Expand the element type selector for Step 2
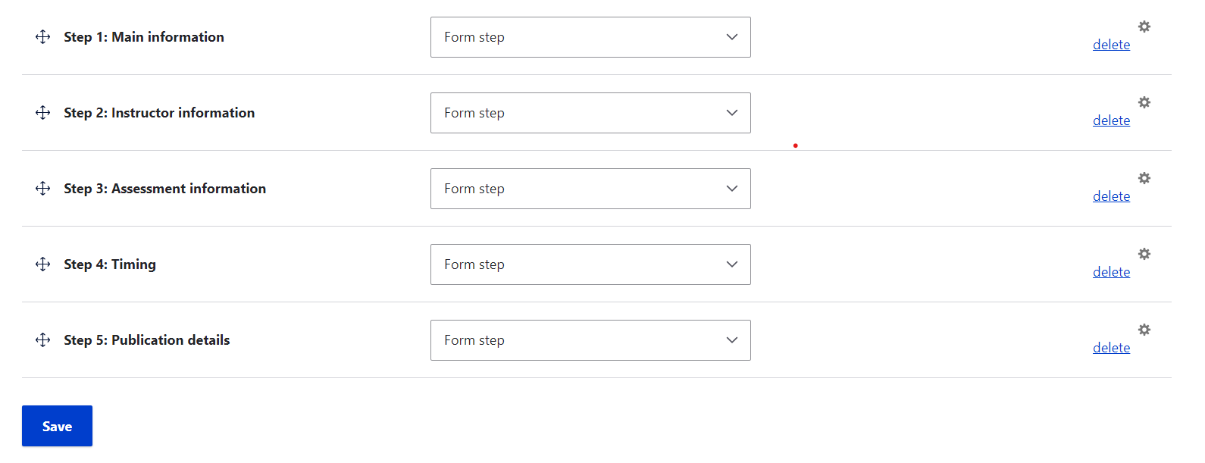Image resolution: width=1205 pixels, height=463 pixels. click(x=590, y=112)
